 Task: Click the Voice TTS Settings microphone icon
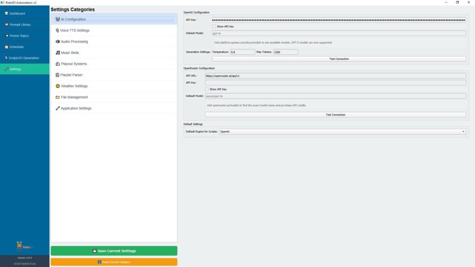[58, 31]
